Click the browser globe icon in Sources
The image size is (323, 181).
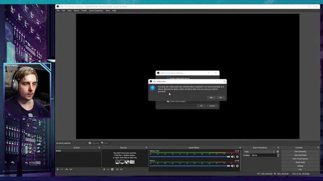click(x=127, y=162)
